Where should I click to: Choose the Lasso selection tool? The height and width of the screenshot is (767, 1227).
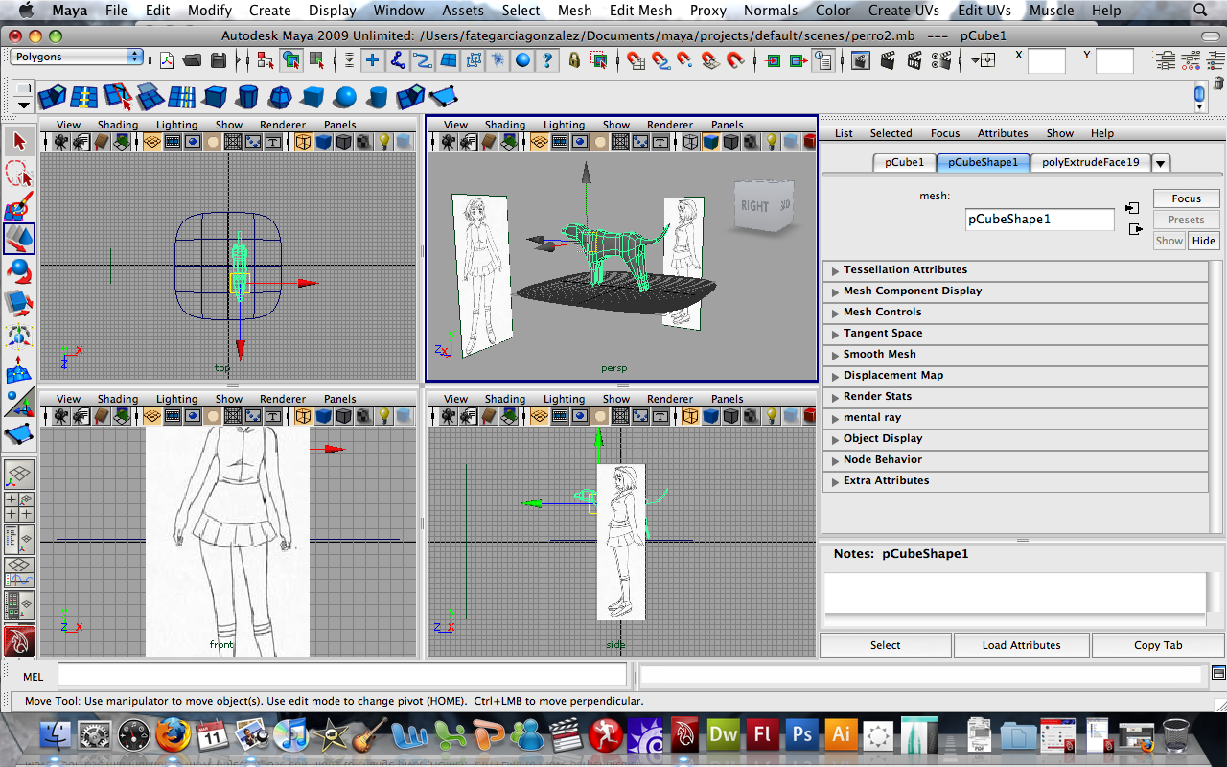[x=18, y=174]
